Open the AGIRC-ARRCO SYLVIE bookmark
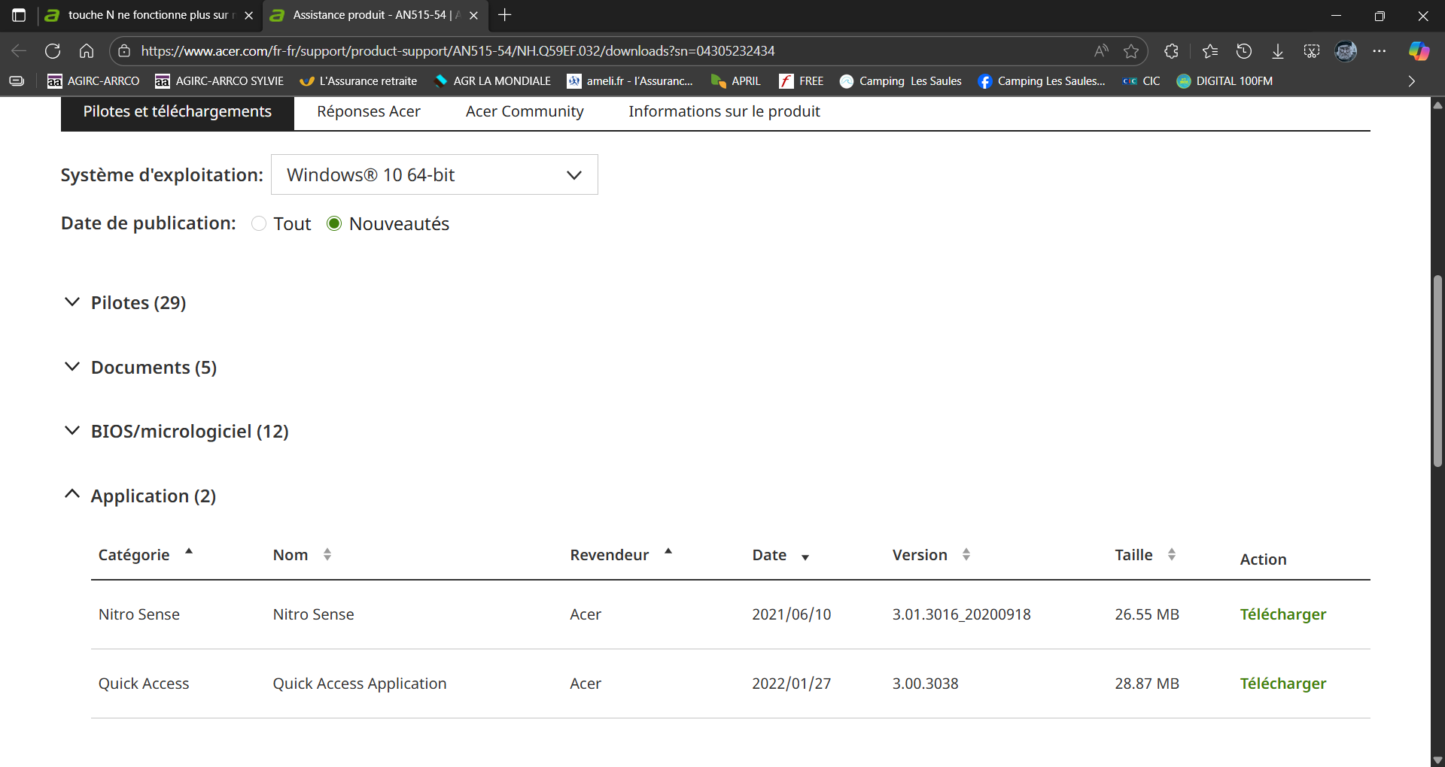Viewport: 1445px width, 767px height. click(219, 81)
